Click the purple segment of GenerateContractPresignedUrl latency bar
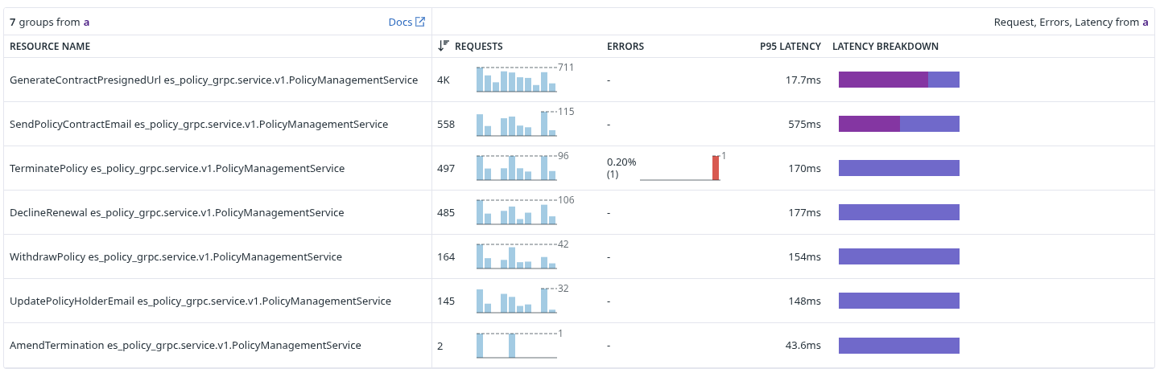This screenshot has height=373, width=1160. pyautogui.click(x=883, y=80)
